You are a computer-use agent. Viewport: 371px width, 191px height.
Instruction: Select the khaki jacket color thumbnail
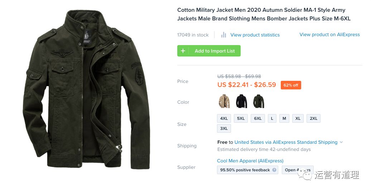tap(224, 101)
